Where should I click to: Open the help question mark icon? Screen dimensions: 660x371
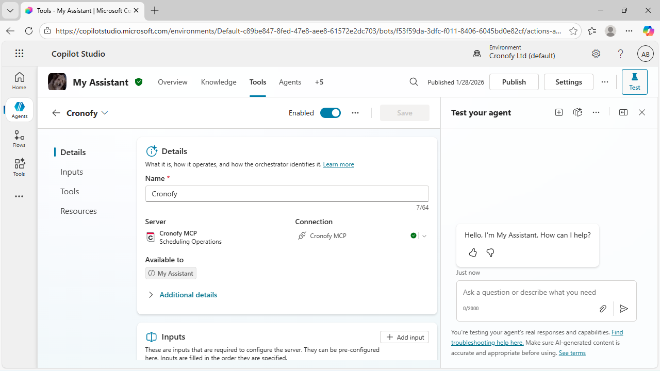621,54
